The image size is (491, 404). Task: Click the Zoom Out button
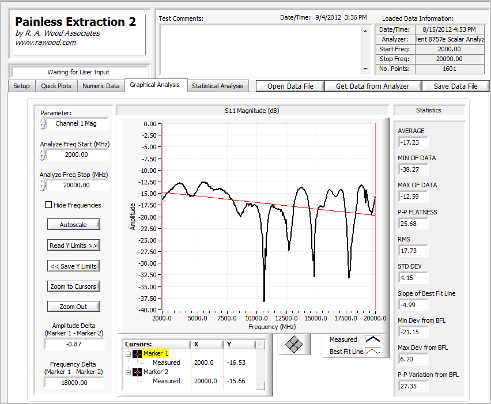coord(74,307)
